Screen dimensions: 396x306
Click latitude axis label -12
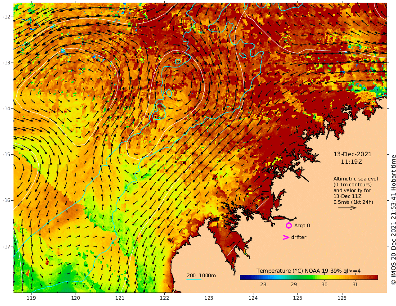[7, 17]
